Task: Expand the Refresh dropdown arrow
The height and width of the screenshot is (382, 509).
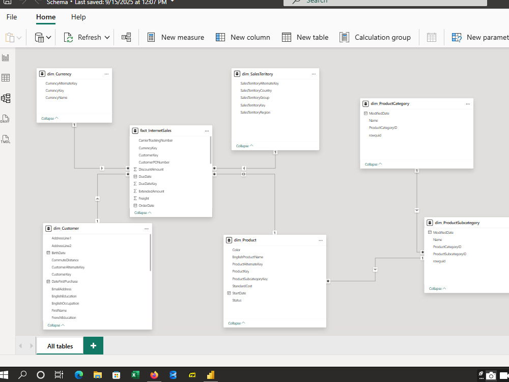Action: pyautogui.click(x=107, y=38)
